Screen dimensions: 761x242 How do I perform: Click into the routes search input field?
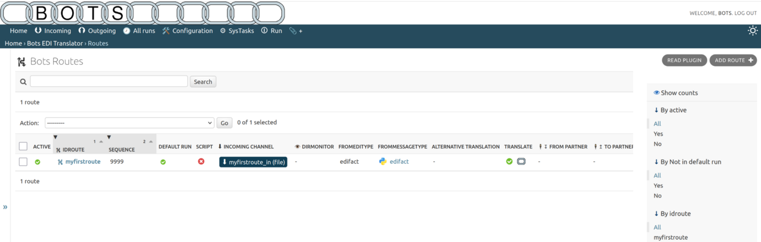pos(109,81)
